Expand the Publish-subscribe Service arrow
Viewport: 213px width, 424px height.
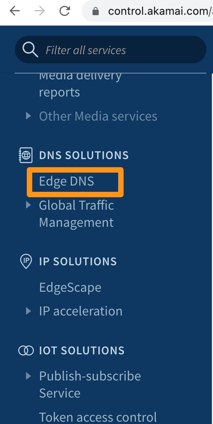(x=28, y=376)
